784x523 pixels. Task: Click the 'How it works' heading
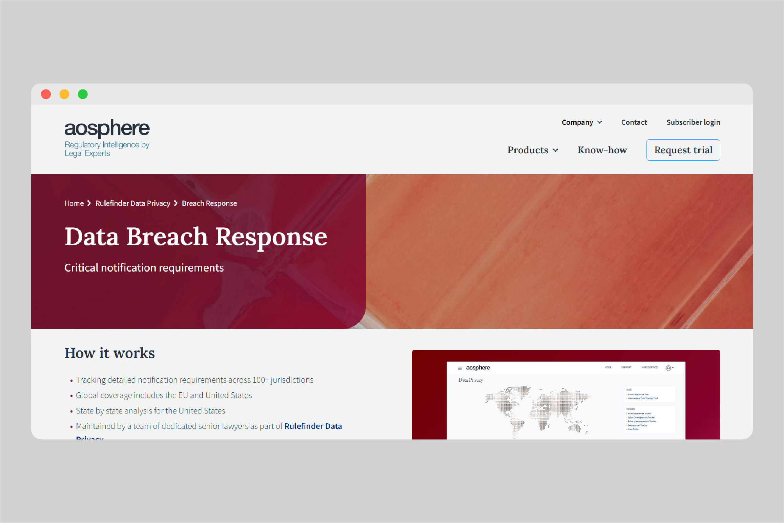[110, 353]
